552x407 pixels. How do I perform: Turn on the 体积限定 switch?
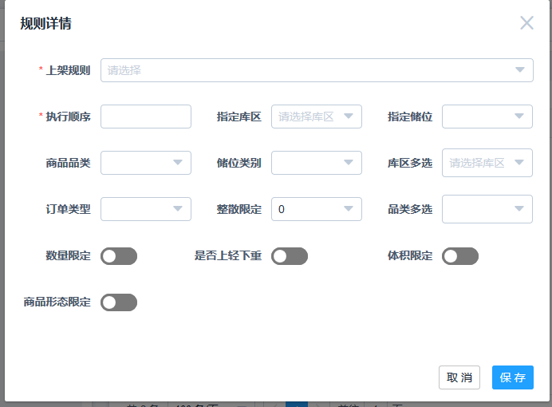[460, 256]
